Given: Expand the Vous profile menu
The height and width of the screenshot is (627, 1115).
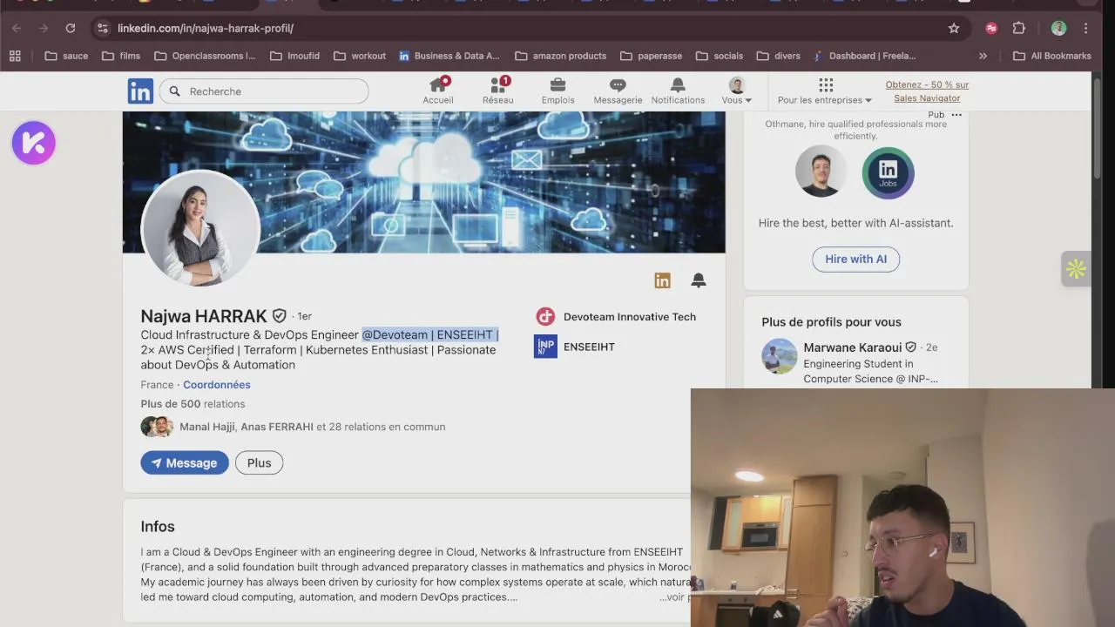Looking at the screenshot, I should (737, 91).
